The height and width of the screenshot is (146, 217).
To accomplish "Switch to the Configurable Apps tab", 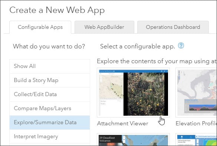I will [x=40, y=27].
